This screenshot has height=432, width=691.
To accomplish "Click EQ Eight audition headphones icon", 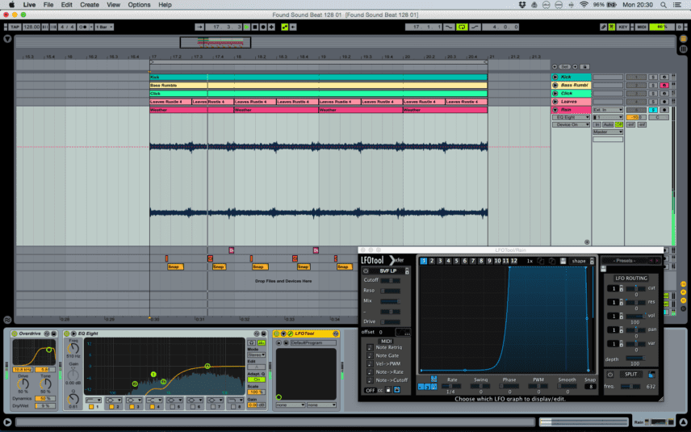I will (x=252, y=342).
